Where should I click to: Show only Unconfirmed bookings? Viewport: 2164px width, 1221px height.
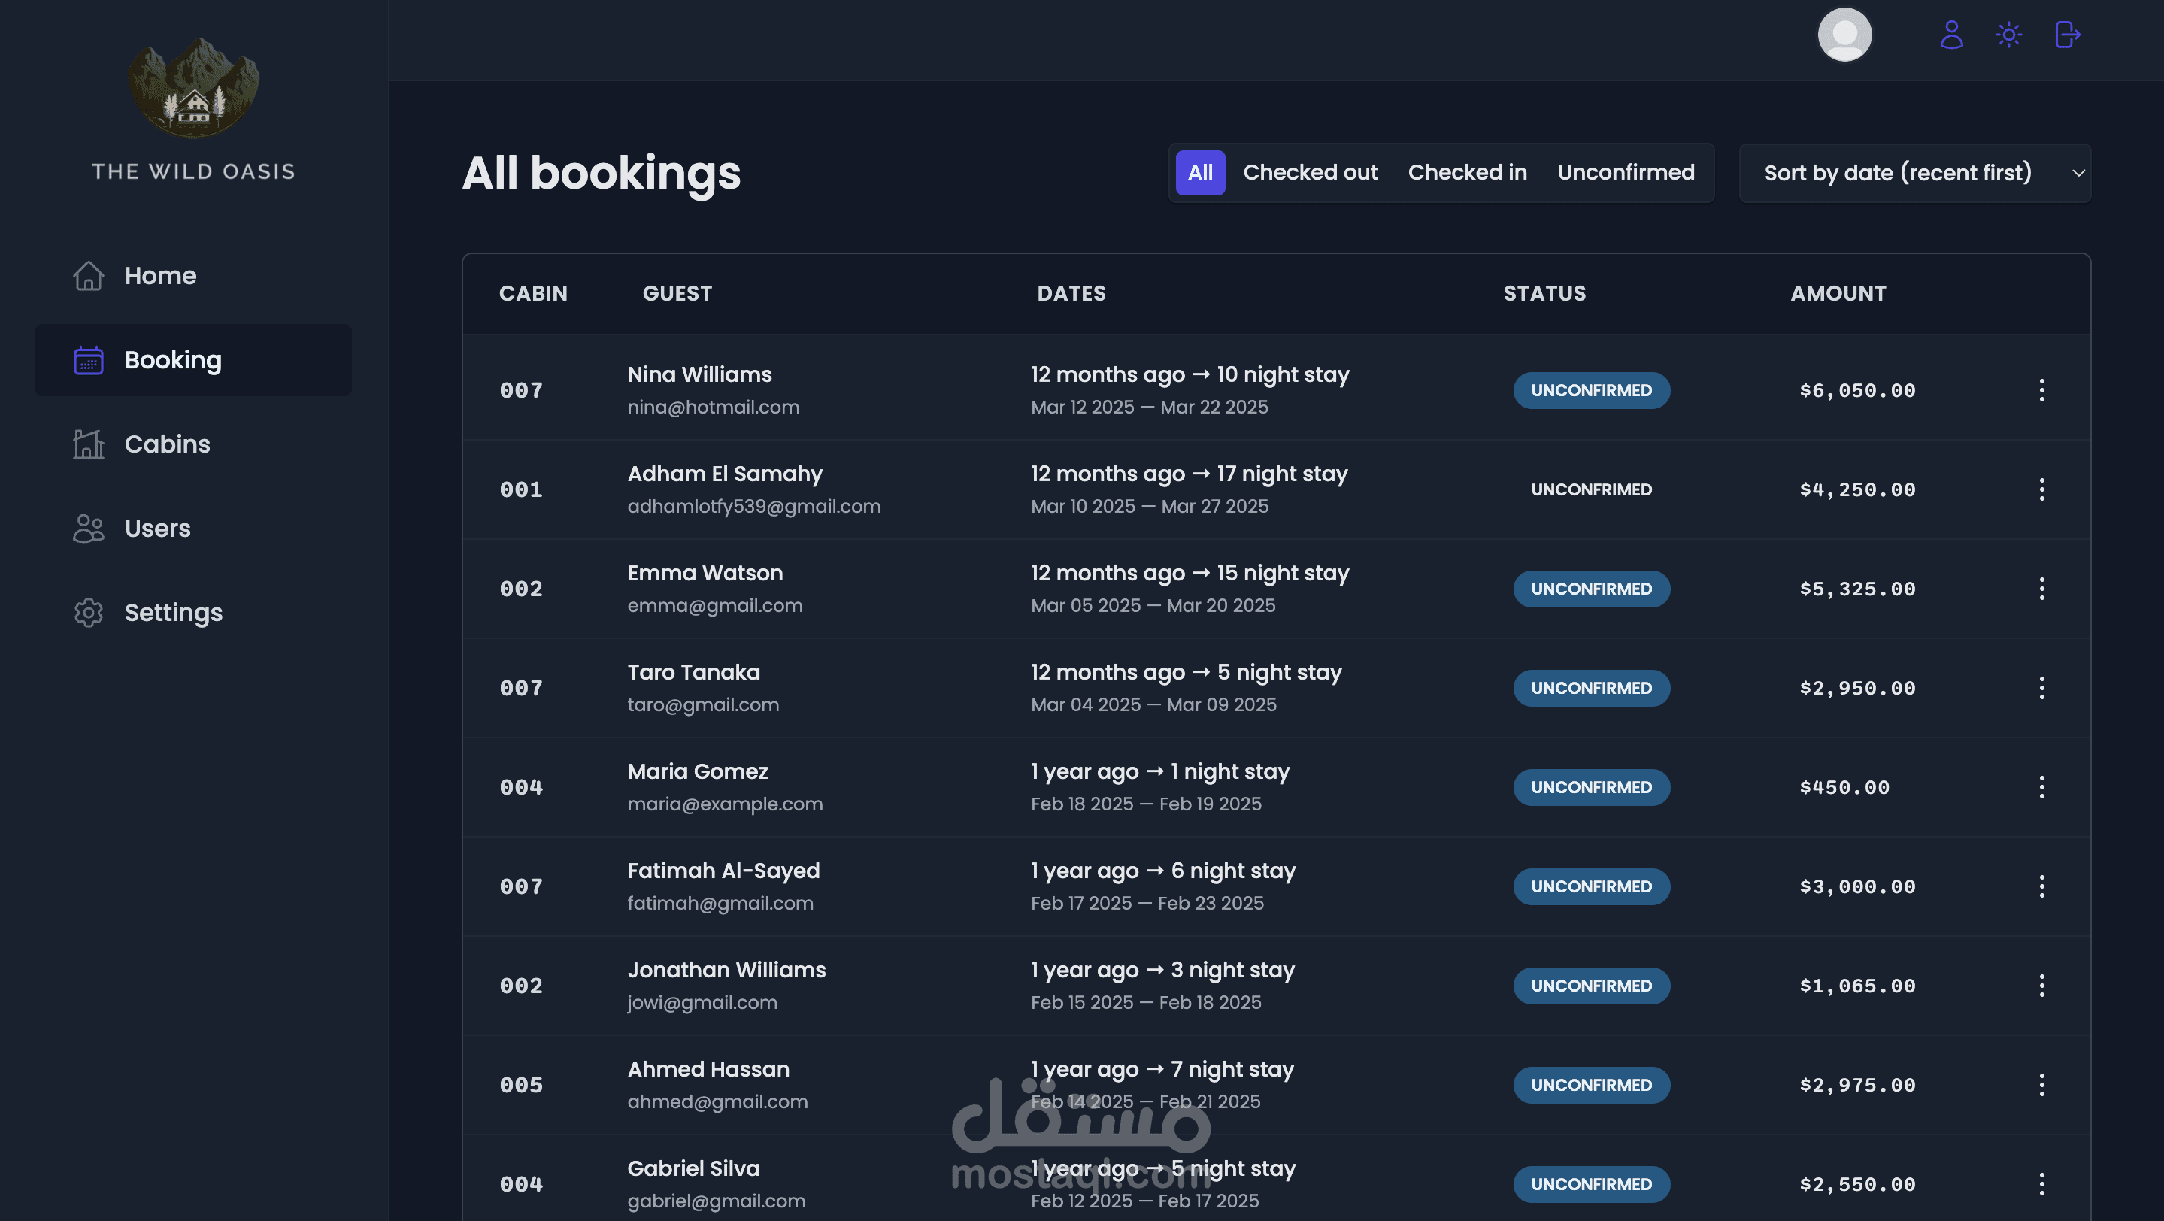[x=1626, y=173]
